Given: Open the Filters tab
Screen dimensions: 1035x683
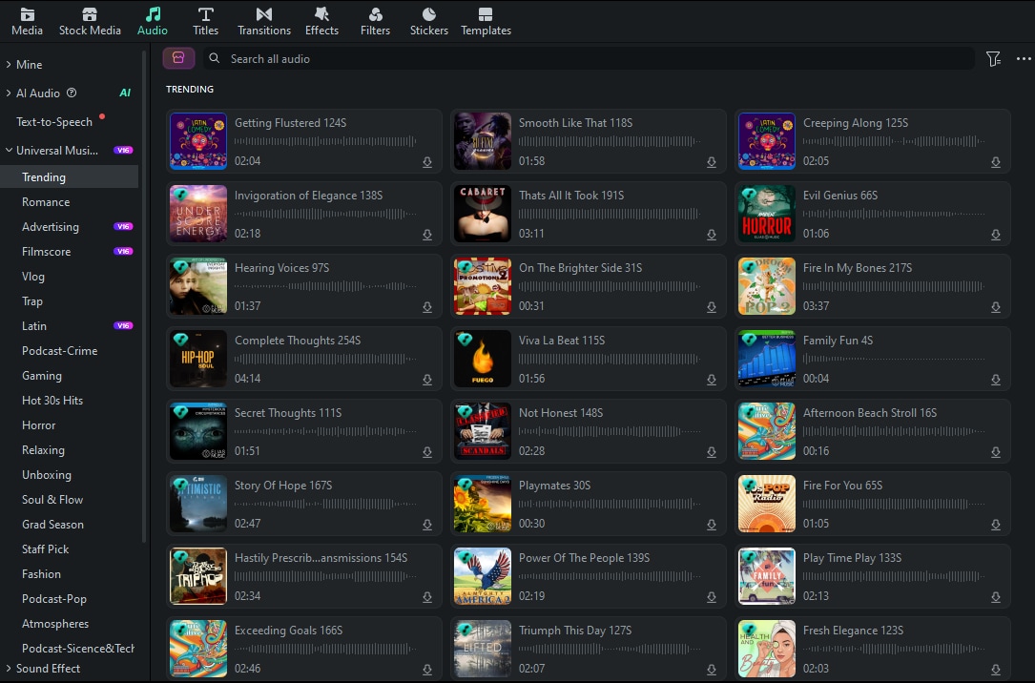Looking at the screenshot, I should click(x=375, y=22).
